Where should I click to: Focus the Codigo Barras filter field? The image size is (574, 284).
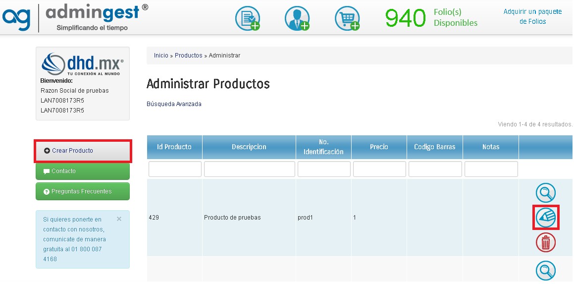tap(435, 169)
